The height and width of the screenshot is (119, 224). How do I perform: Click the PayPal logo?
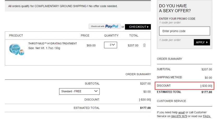click(x=112, y=26)
